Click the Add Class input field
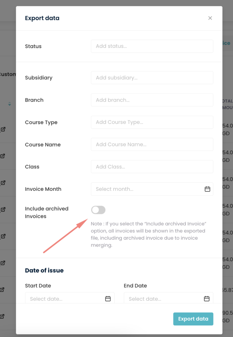Screen dimensions: 233x337 (152, 167)
